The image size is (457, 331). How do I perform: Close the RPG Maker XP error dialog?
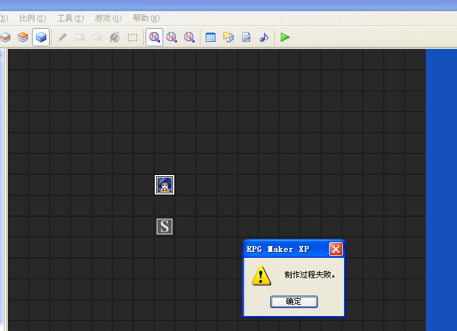pos(336,249)
